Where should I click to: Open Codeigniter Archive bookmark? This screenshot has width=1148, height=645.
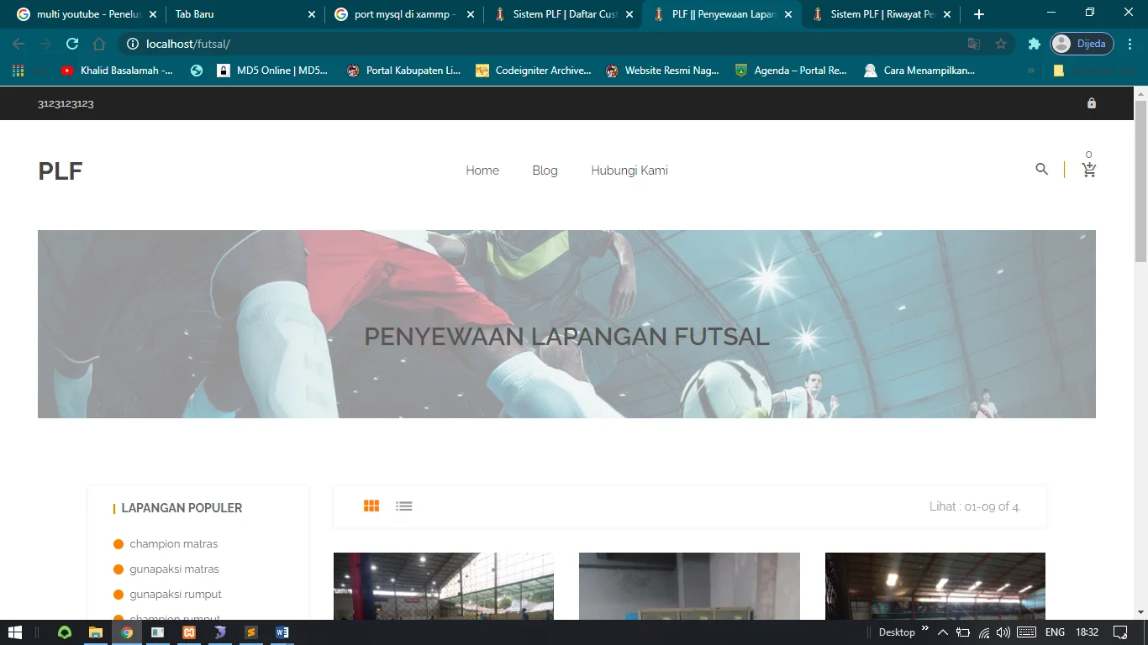[534, 71]
